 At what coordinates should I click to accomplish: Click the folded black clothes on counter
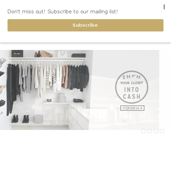(x=78, y=101)
